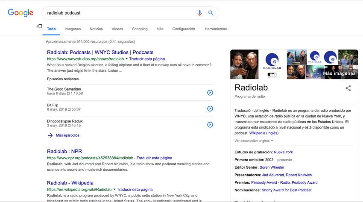Click arrow icon next to Más episodios
The height and width of the screenshot is (202, 363).
[50, 135]
